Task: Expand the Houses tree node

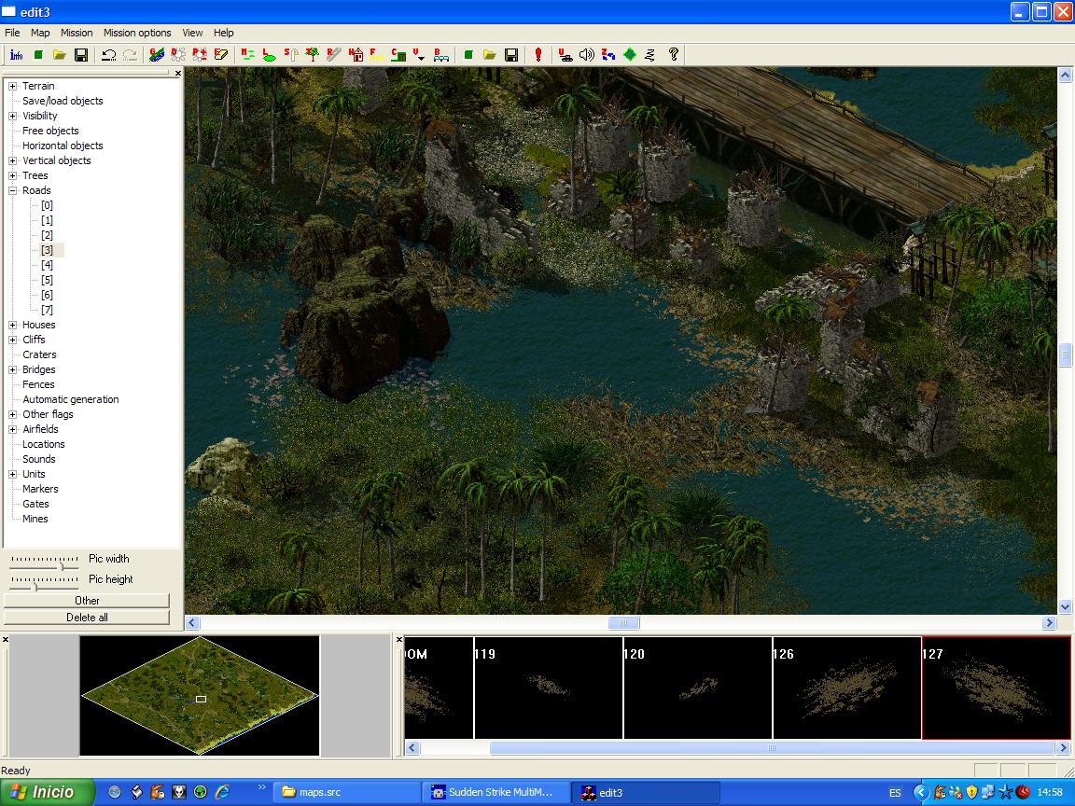Action: pyautogui.click(x=12, y=326)
